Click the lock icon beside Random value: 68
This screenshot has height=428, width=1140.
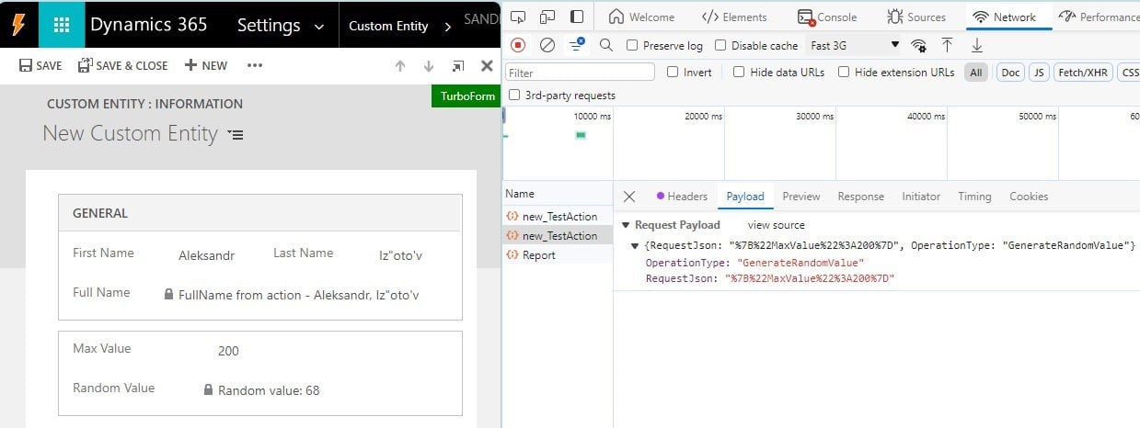coord(208,389)
